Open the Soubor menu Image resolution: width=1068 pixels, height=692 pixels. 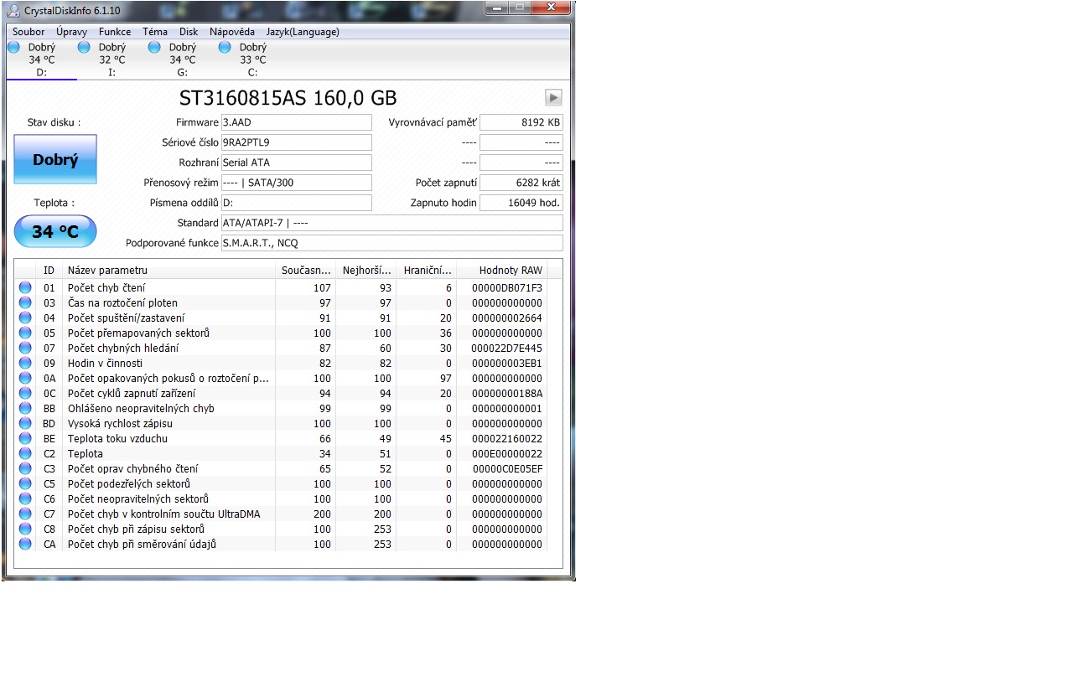[x=29, y=32]
